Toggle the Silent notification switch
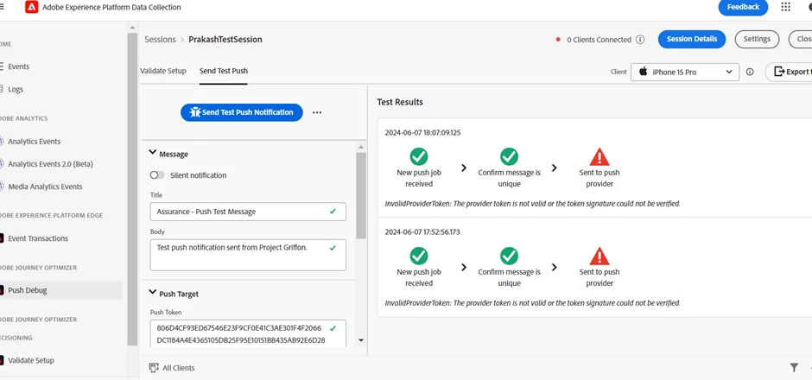The height and width of the screenshot is (380, 812). click(157, 175)
